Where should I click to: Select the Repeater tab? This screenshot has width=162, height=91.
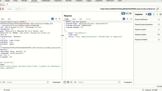tap(34, 1)
